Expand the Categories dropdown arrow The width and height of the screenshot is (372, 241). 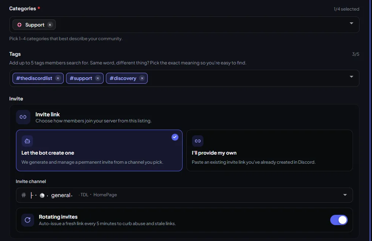(x=352, y=23)
